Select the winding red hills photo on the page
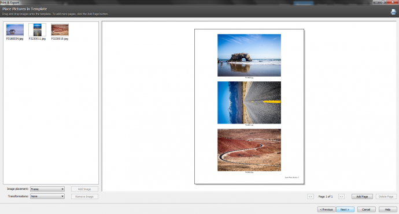This screenshot has height=214, width=399. [249, 150]
